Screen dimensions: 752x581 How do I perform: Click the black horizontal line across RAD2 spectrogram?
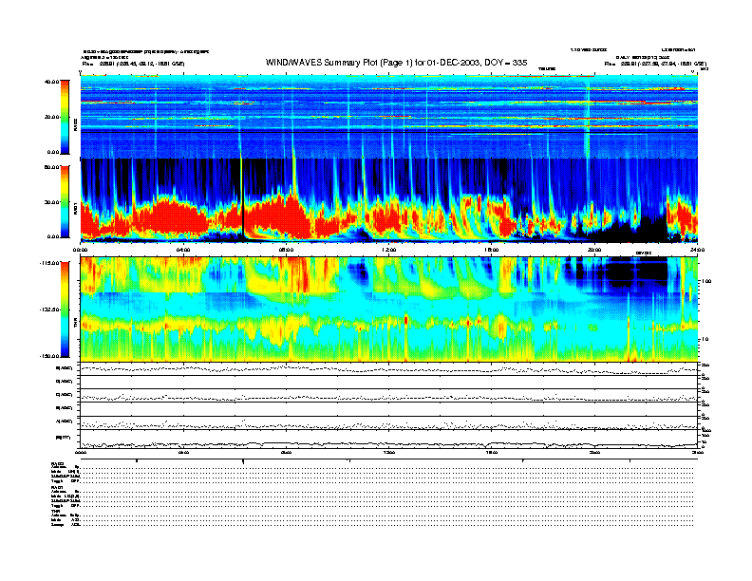click(389, 131)
